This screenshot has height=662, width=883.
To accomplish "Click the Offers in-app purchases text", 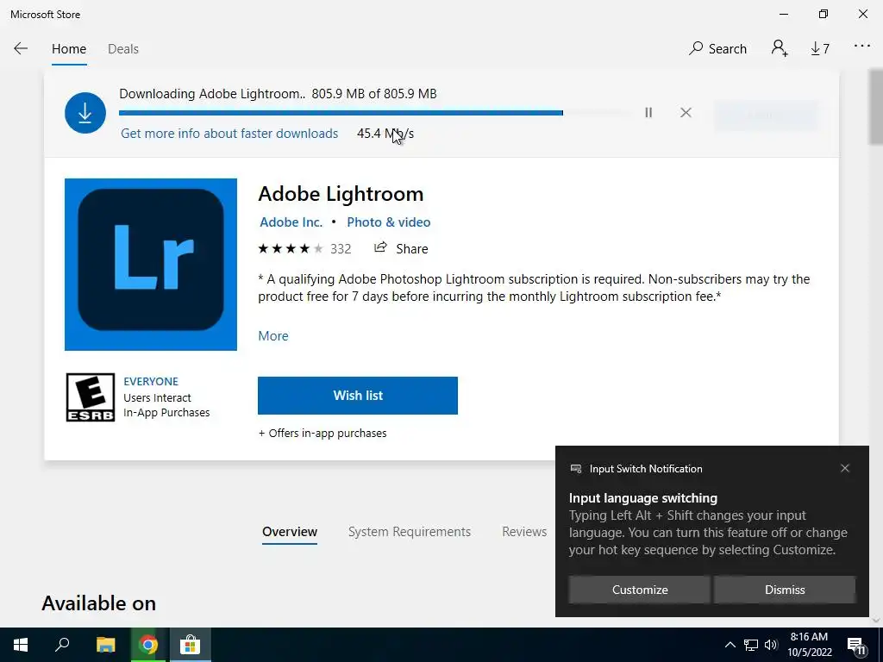I will pos(323,433).
